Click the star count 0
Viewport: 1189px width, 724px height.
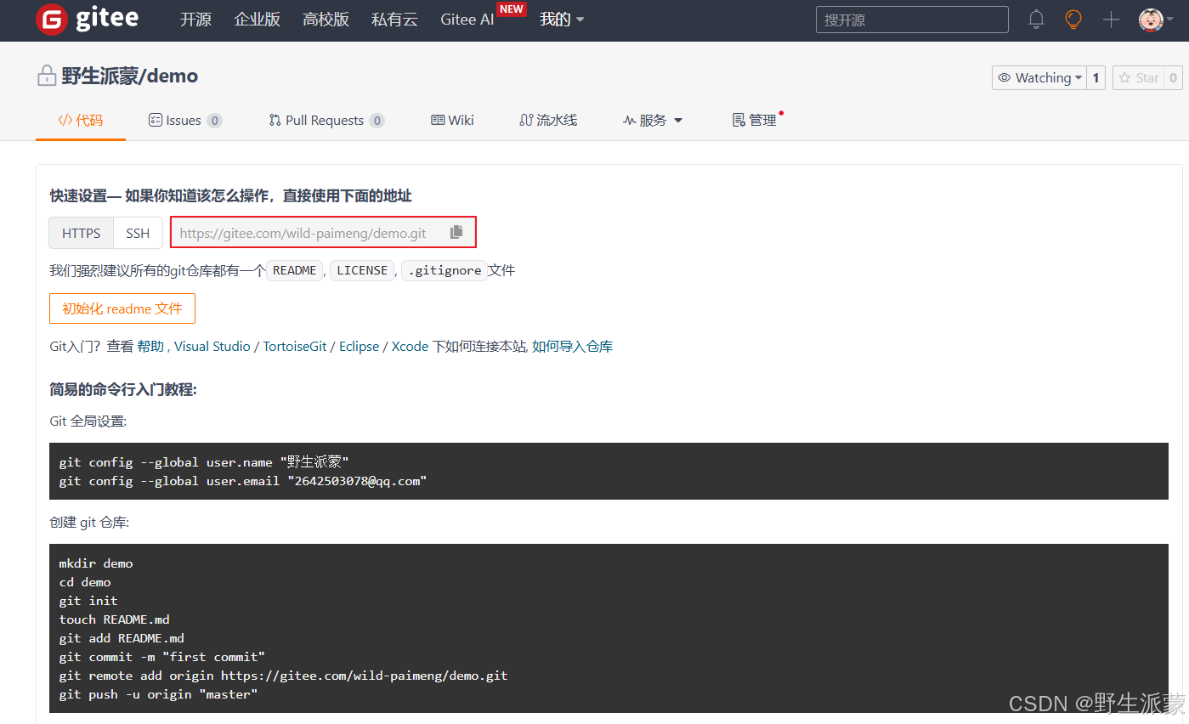coord(1174,77)
